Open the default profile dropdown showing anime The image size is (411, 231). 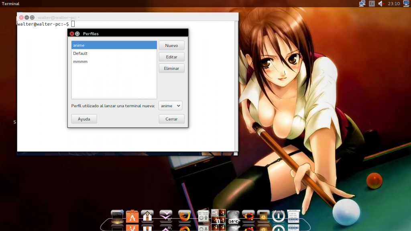tap(170, 106)
